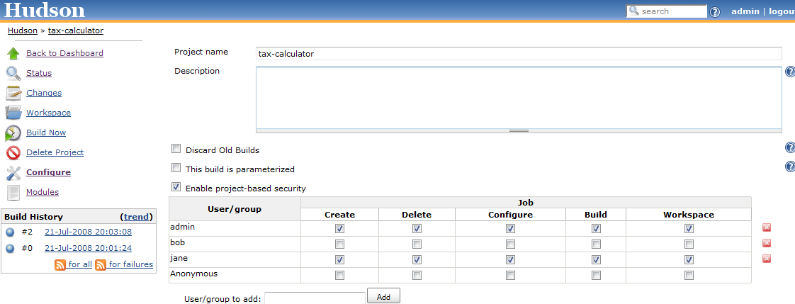Focus the search input box
Screen dimensions: 795x304
tap(666, 11)
